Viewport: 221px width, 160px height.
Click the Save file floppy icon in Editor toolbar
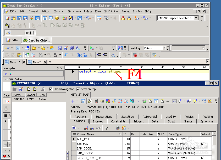[60, 48]
